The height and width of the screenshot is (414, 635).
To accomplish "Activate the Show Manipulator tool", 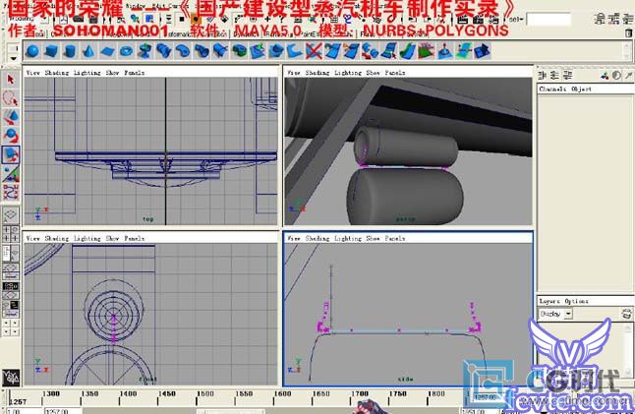I will click(11, 173).
